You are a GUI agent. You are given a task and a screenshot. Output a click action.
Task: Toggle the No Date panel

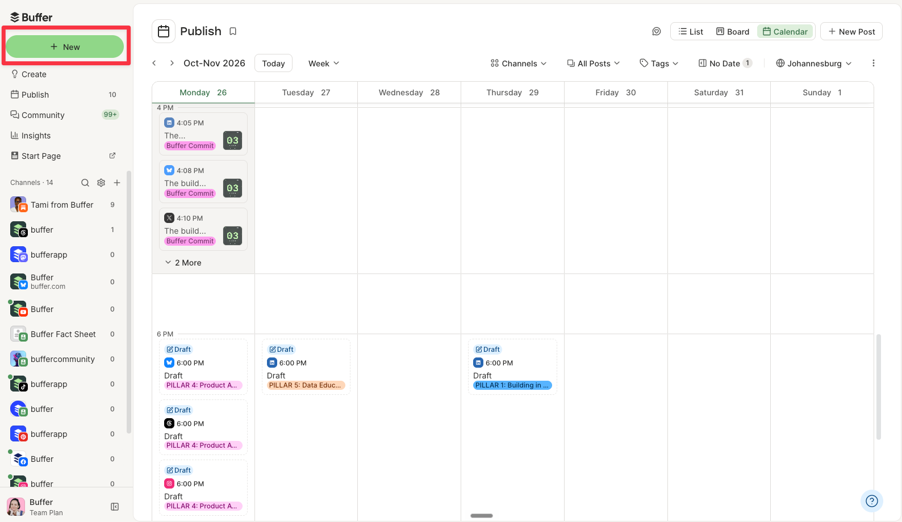click(725, 63)
